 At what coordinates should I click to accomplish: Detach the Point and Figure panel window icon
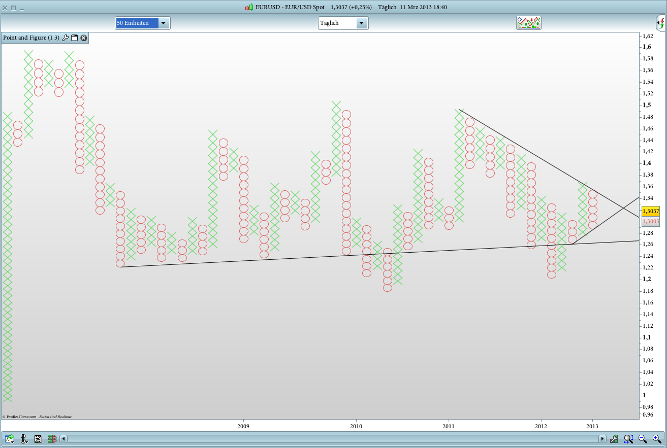click(74, 38)
